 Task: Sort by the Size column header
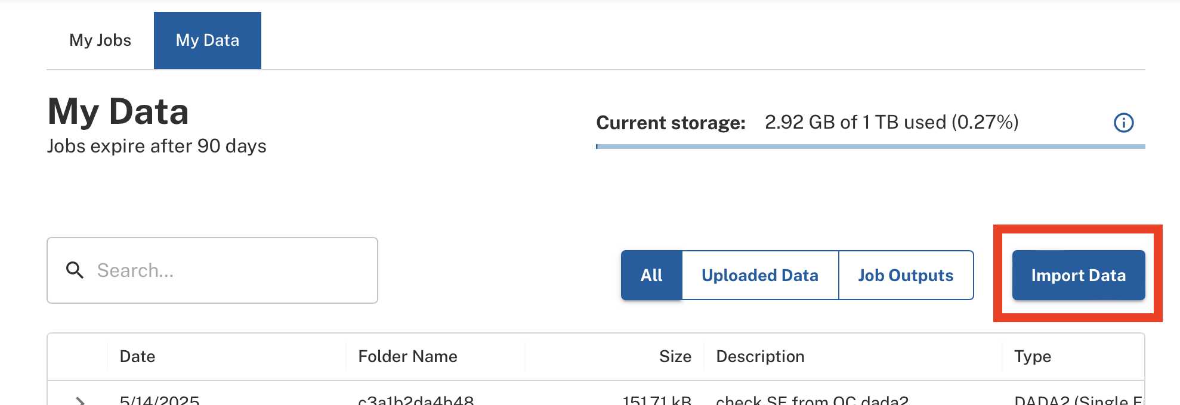[675, 356]
